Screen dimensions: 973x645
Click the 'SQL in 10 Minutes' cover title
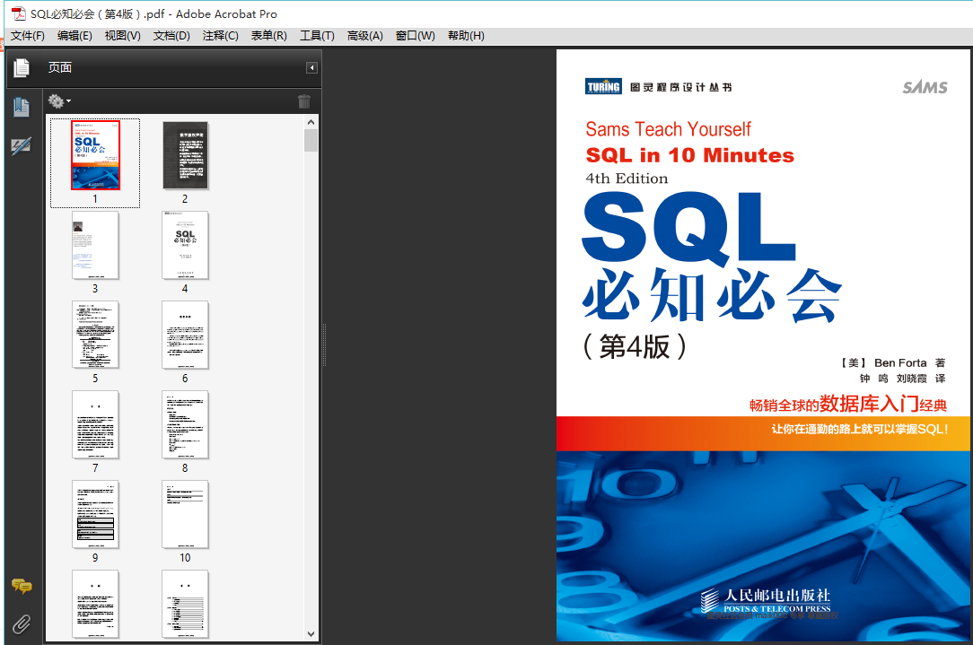point(690,155)
